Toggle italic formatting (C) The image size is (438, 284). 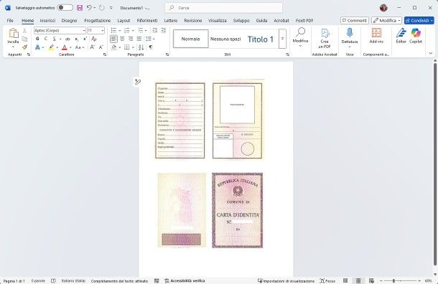(x=46, y=39)
